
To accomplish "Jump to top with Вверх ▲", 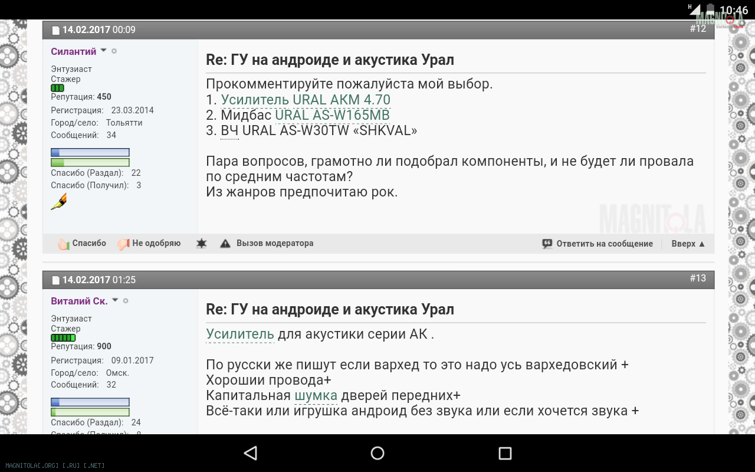I will tap(688, 244).
